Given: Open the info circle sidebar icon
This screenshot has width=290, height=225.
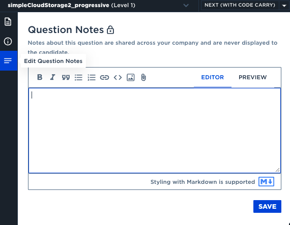Looking at the screenshot, I should pos(8,41).
